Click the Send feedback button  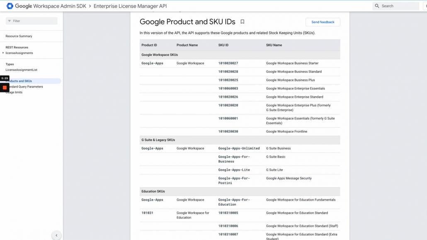323,22
